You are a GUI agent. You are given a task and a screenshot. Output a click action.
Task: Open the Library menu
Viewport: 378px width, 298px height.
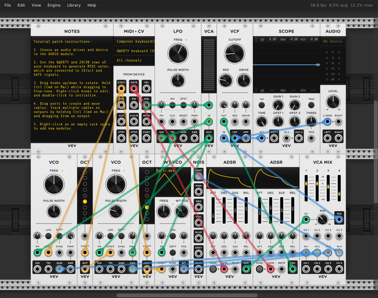click(x=74, y=5)
